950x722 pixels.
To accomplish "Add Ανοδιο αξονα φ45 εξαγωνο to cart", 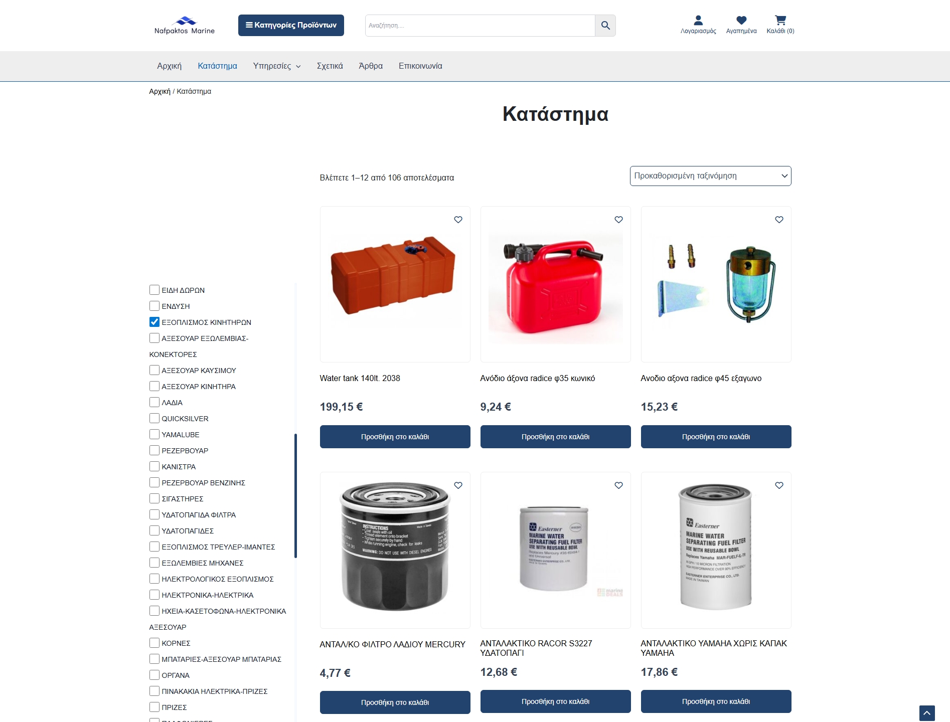I will click(716, 437).
